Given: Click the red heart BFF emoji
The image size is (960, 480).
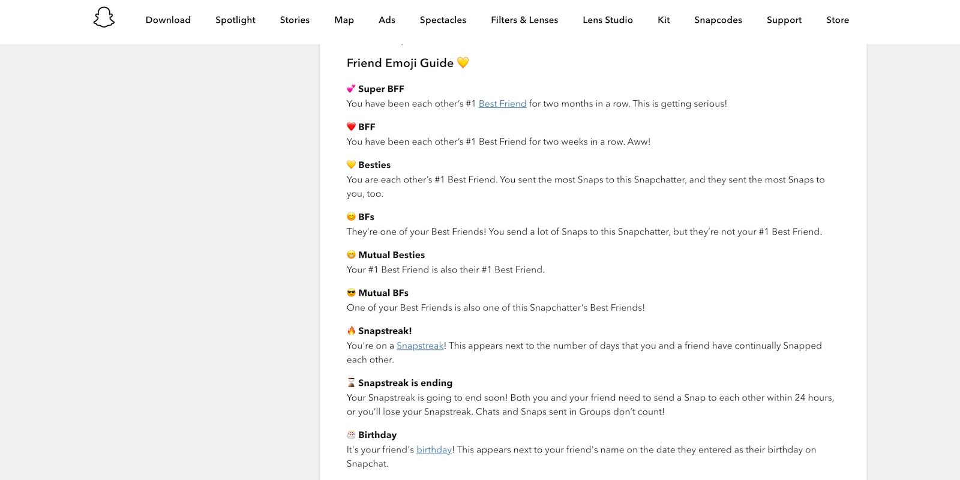Looking at the screenshot, I should click(x=351, y=127).
